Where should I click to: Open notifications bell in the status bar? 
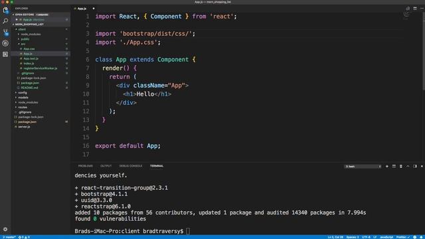click(422, 237)
